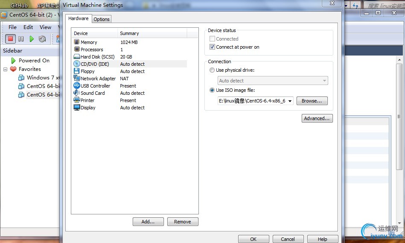Select Use physical drive radio button
The image size is (405, 243).
pos(212,70)
